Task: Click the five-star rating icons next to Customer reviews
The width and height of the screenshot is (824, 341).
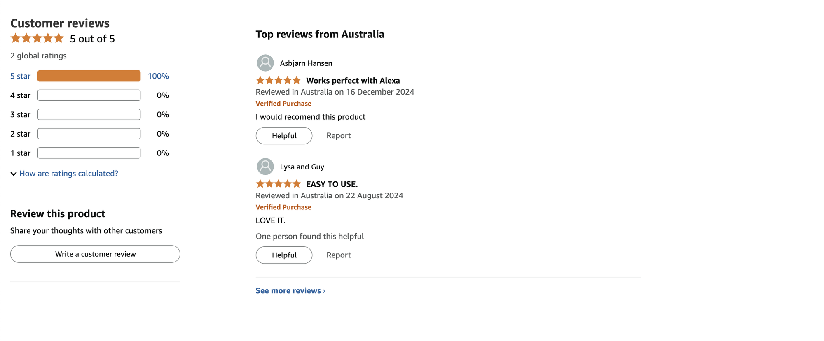Action: coord(36,38)
